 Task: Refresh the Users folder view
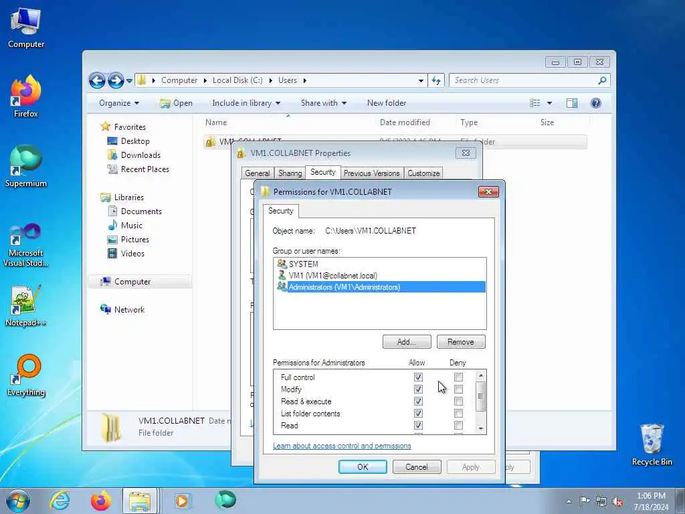[x=436, y=80]
